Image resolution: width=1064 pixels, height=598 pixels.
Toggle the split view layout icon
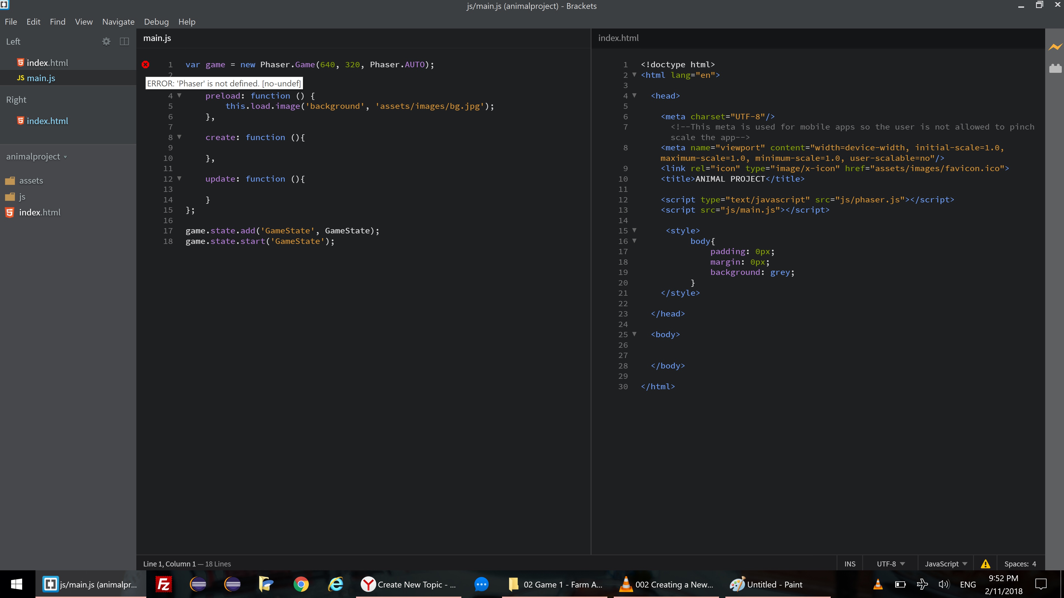tap(124, 41)
